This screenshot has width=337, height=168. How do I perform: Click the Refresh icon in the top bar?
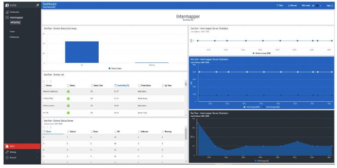click(x=289, y=6)
